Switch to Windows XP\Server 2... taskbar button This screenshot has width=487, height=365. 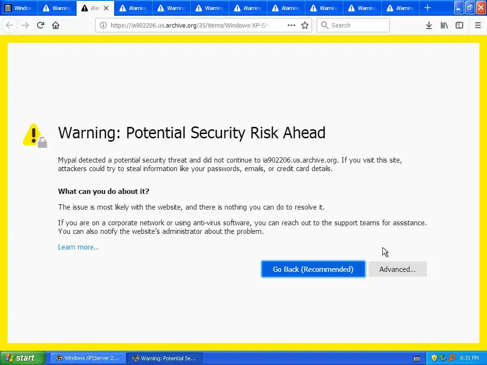tap(88, 358)
